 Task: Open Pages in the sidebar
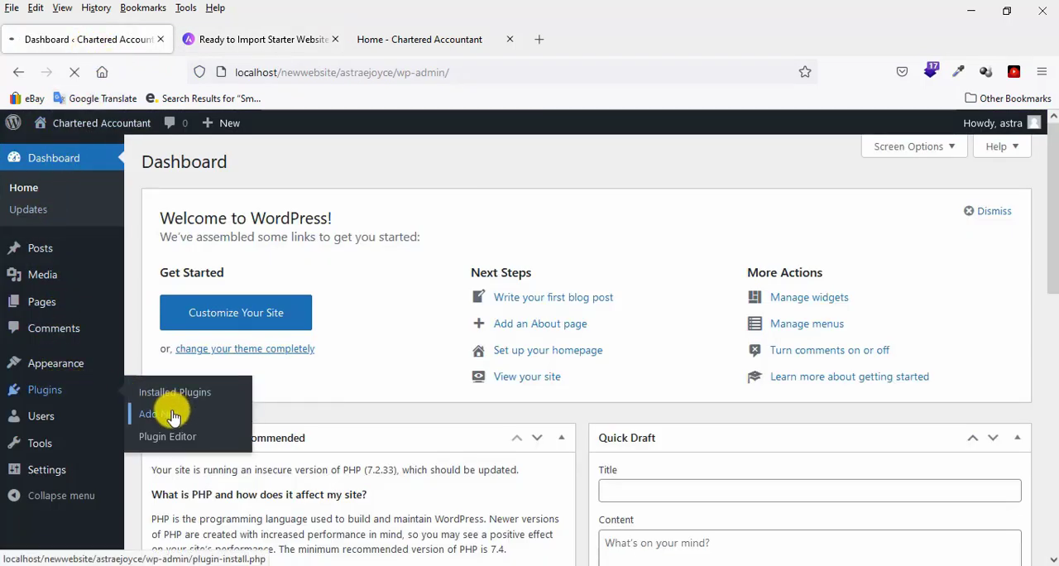(41, 302)
